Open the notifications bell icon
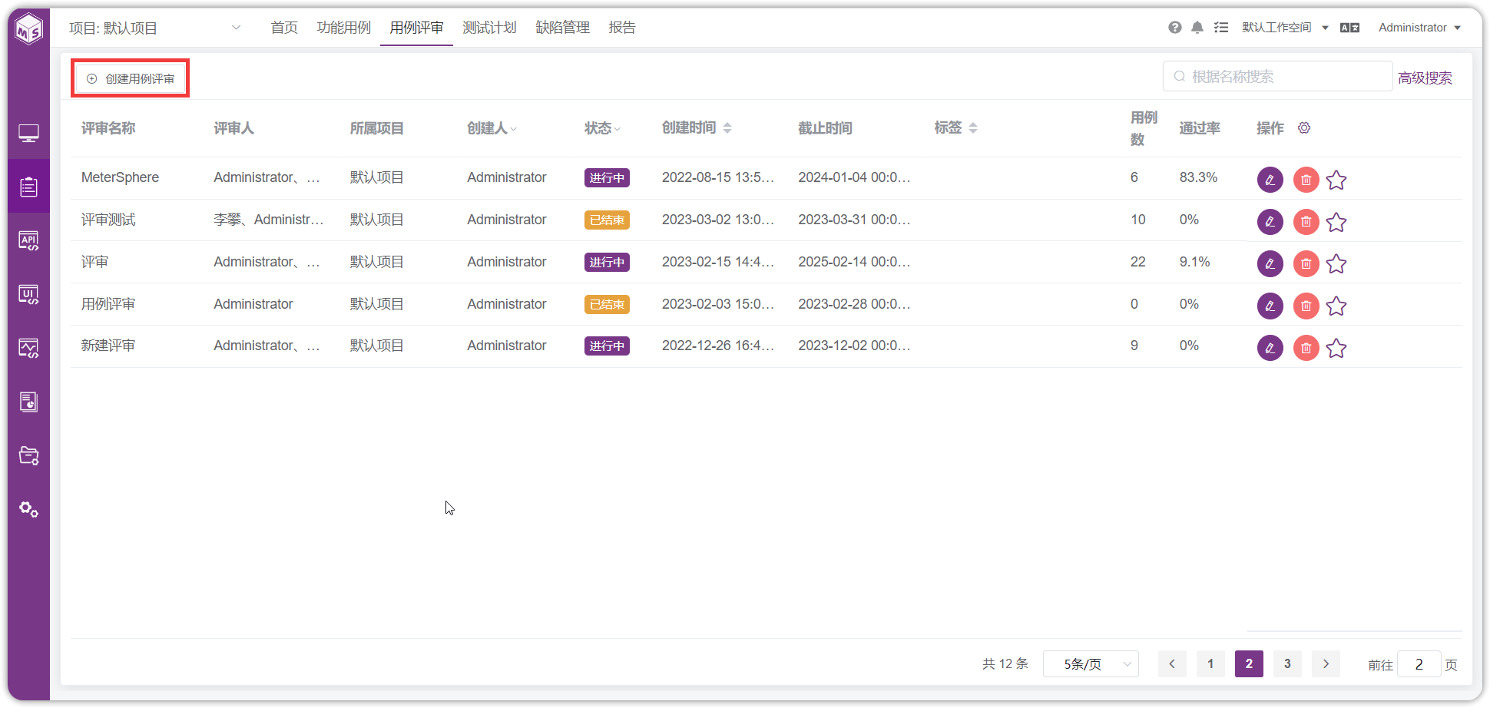 click(1197, 28)
